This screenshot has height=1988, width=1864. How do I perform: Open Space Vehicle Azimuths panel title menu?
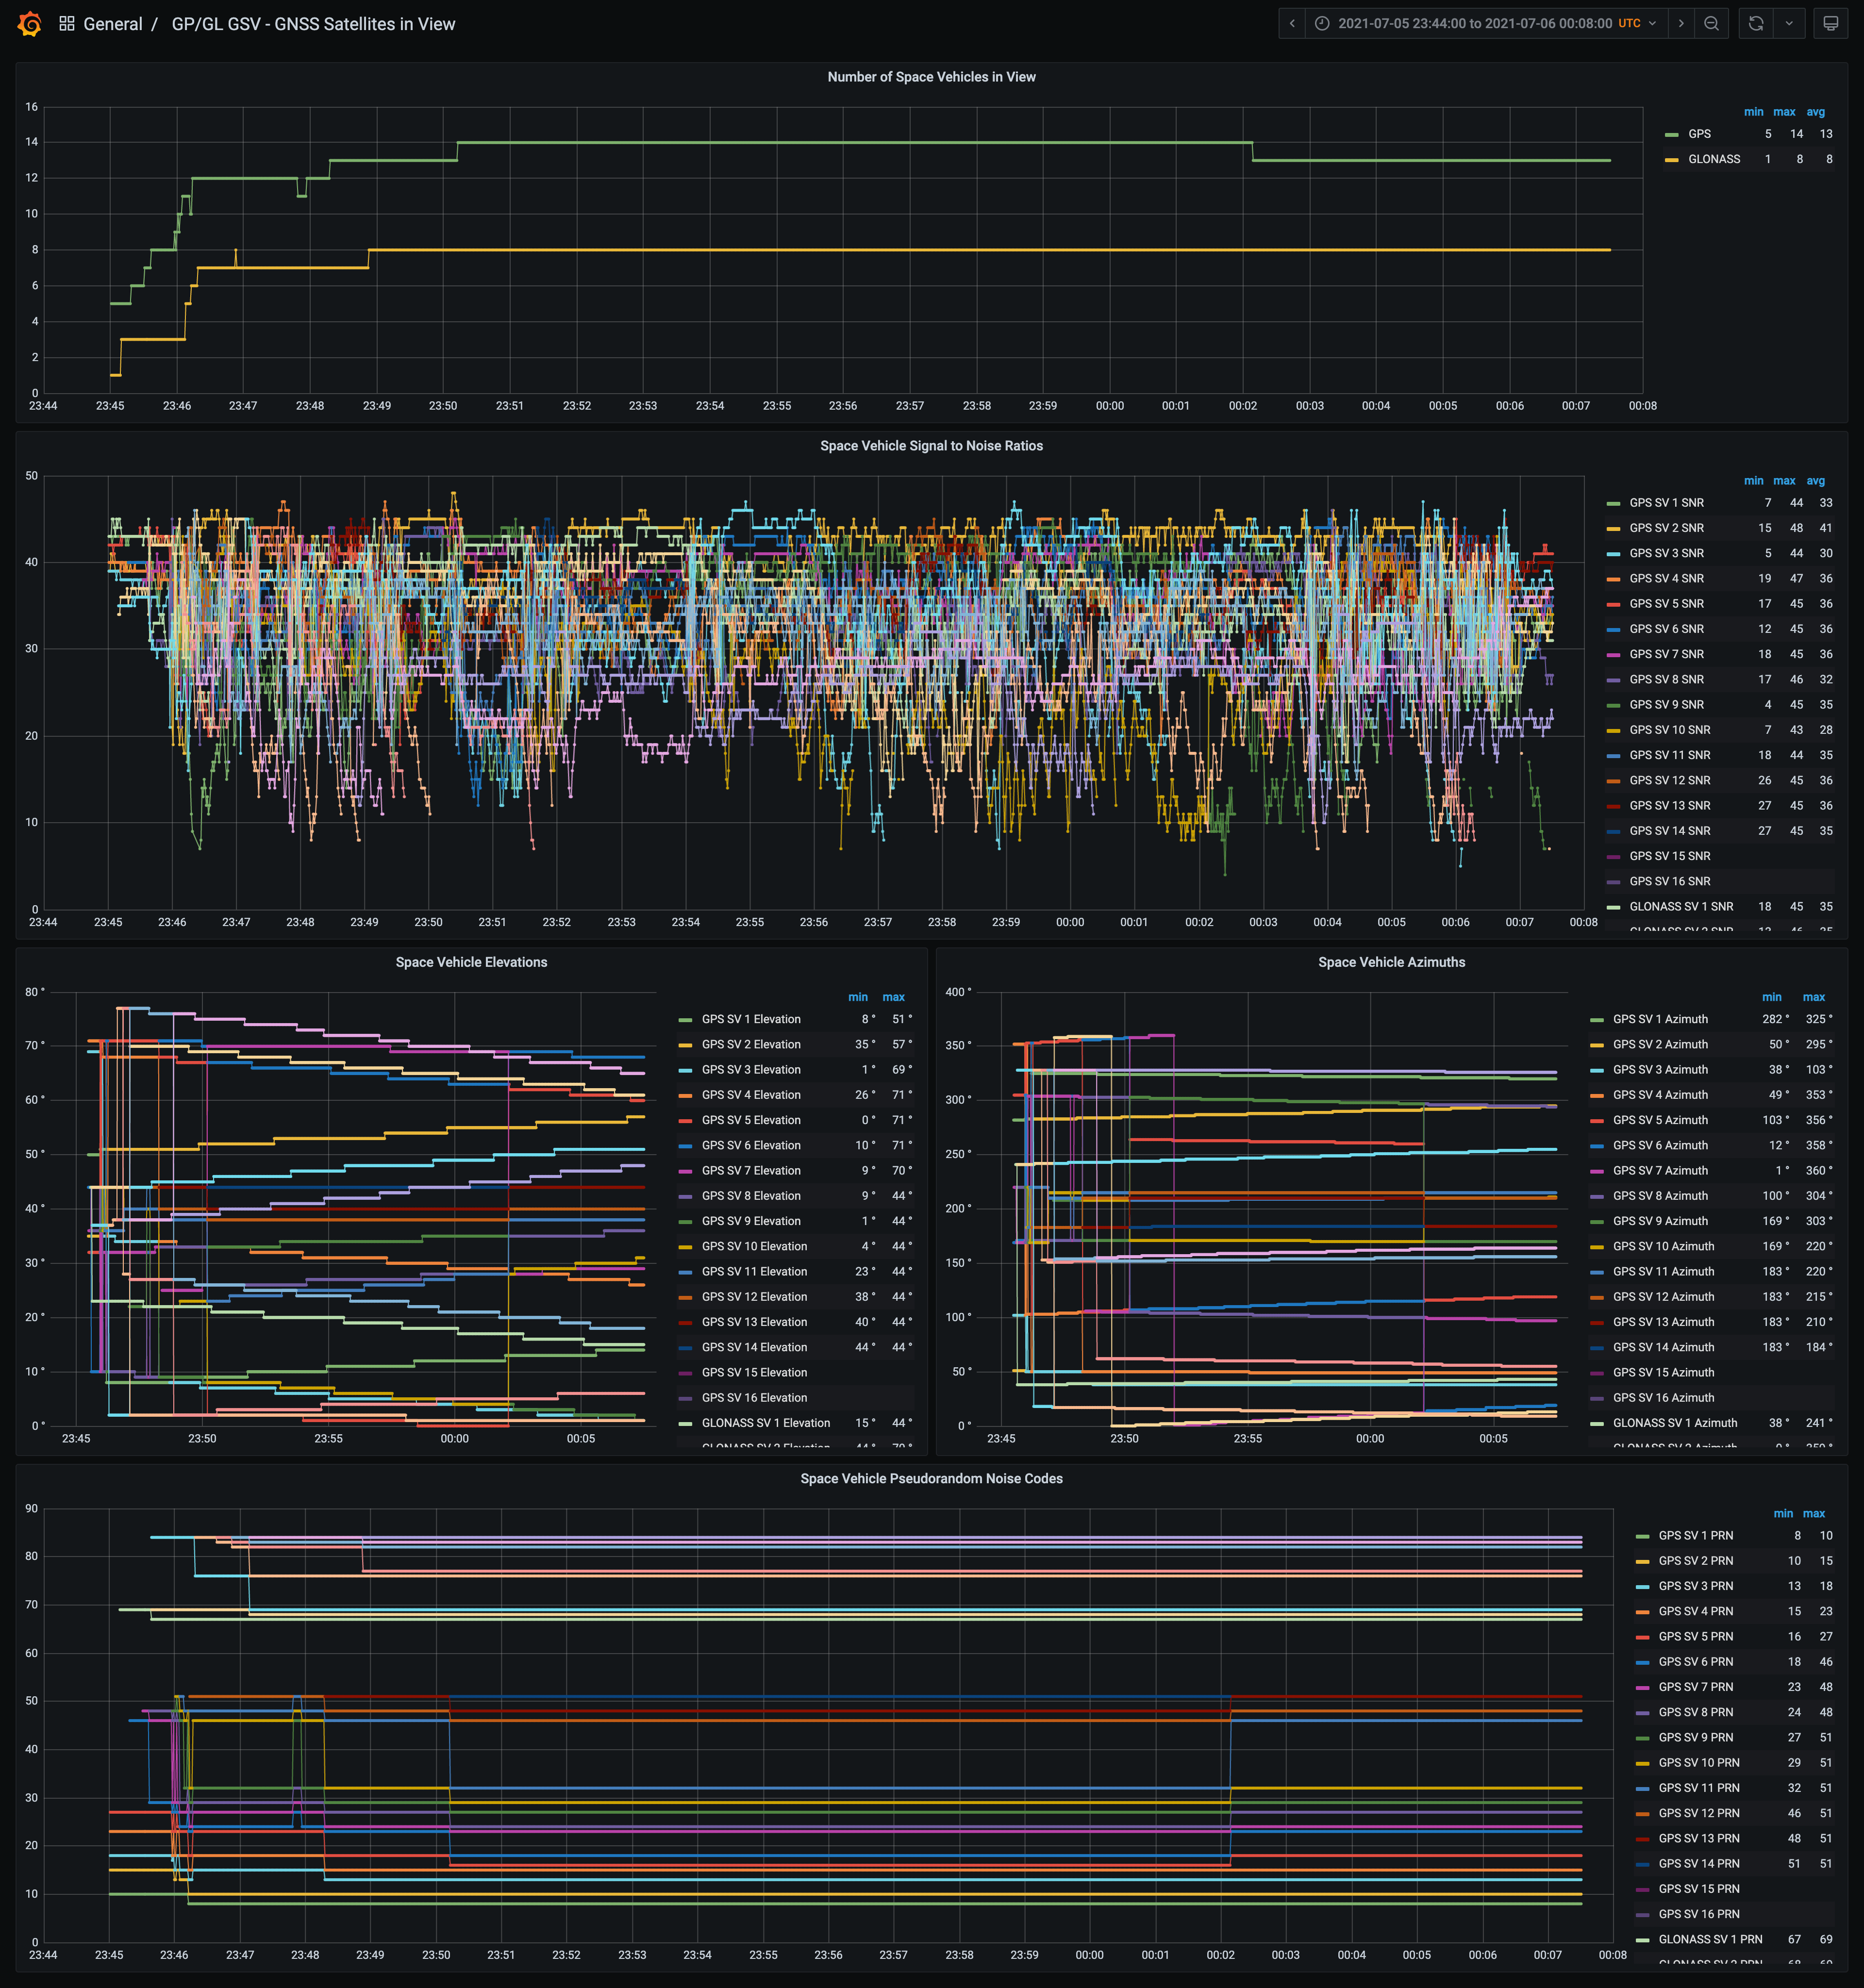click(x=1391, y=962)
